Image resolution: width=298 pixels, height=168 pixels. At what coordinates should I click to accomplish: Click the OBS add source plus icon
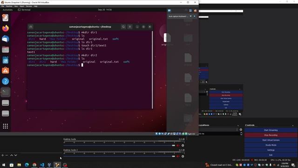pos(3,155)
